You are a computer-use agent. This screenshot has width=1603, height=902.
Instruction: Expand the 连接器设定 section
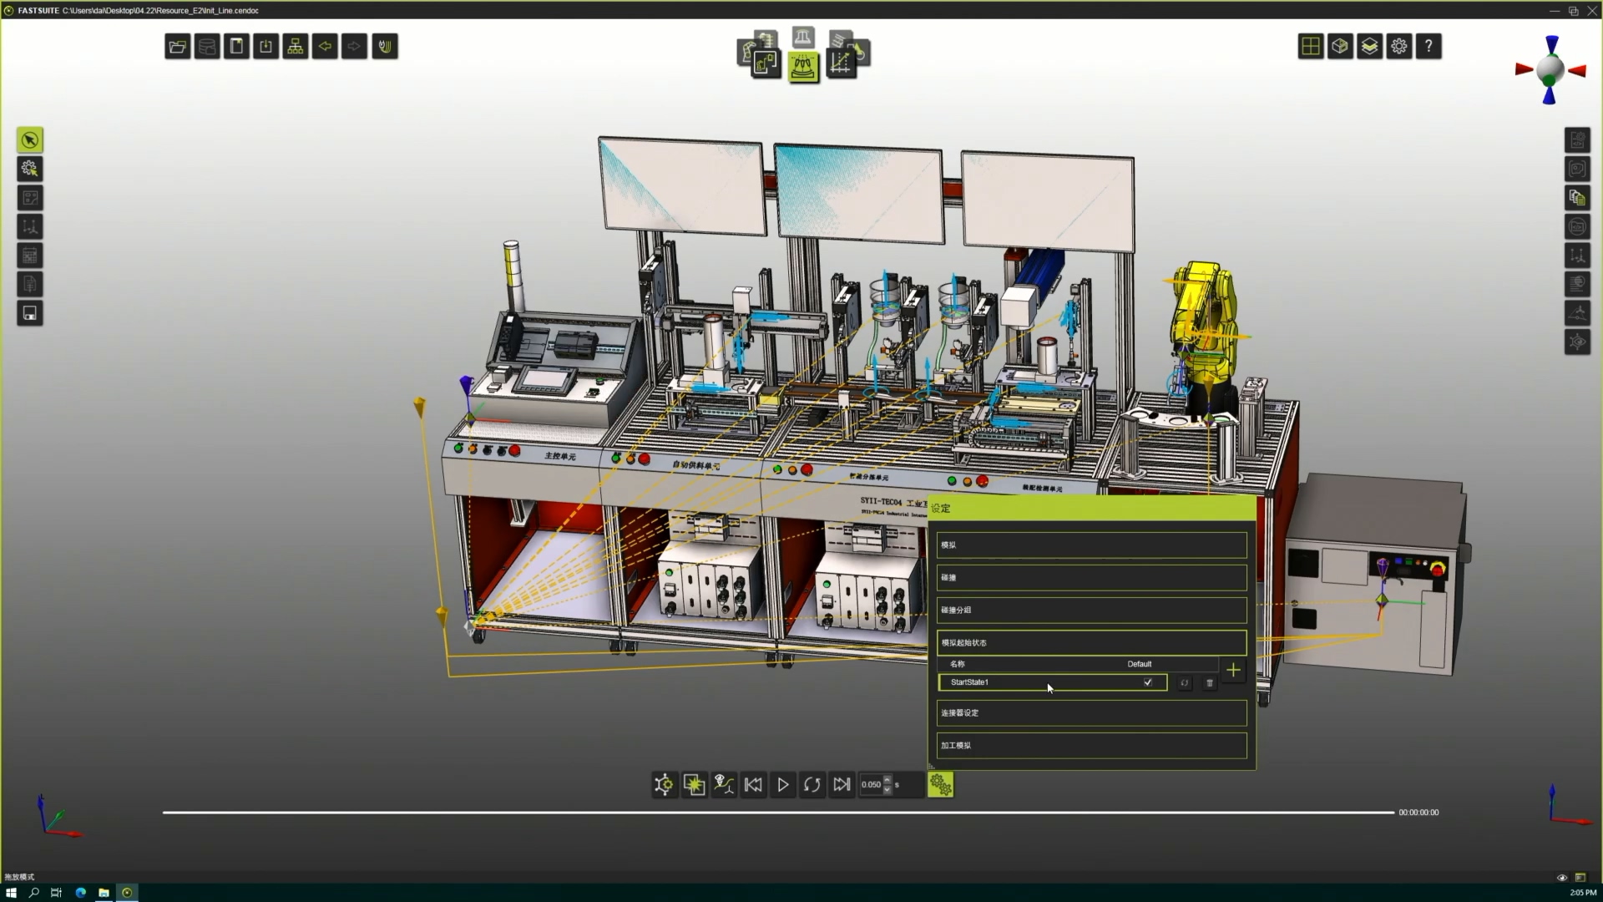pos(1091,712)
